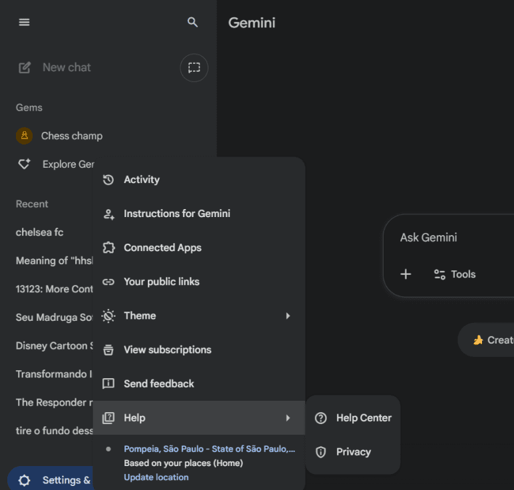This screenshot has height=490, width=514.
Task: Click the New chat label
Action: pyautogui.click(x=67, y=67)
